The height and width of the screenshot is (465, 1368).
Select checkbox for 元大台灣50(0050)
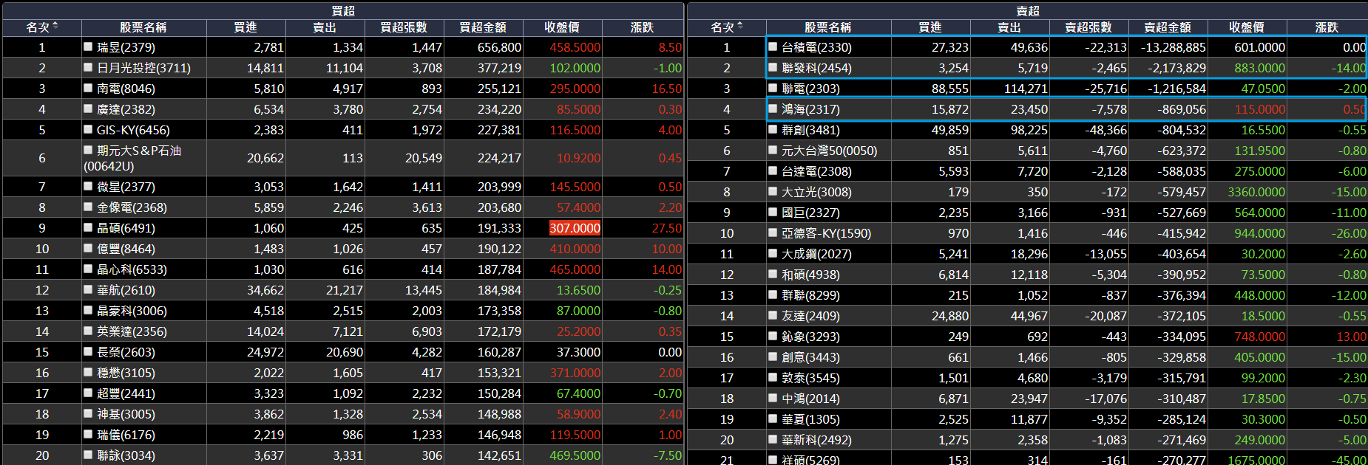(773, 150)
